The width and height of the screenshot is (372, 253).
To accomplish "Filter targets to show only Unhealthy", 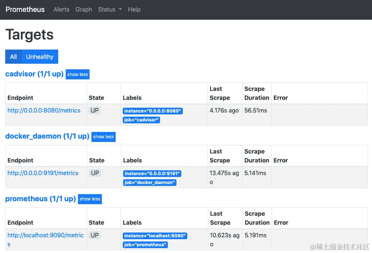I will coord(40,57).
